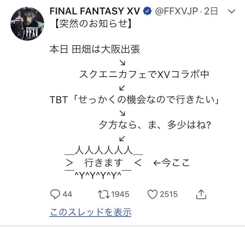The image size is (245, 227).
Task: Click the 行きます banner text
Action: [x=103, y=163]
